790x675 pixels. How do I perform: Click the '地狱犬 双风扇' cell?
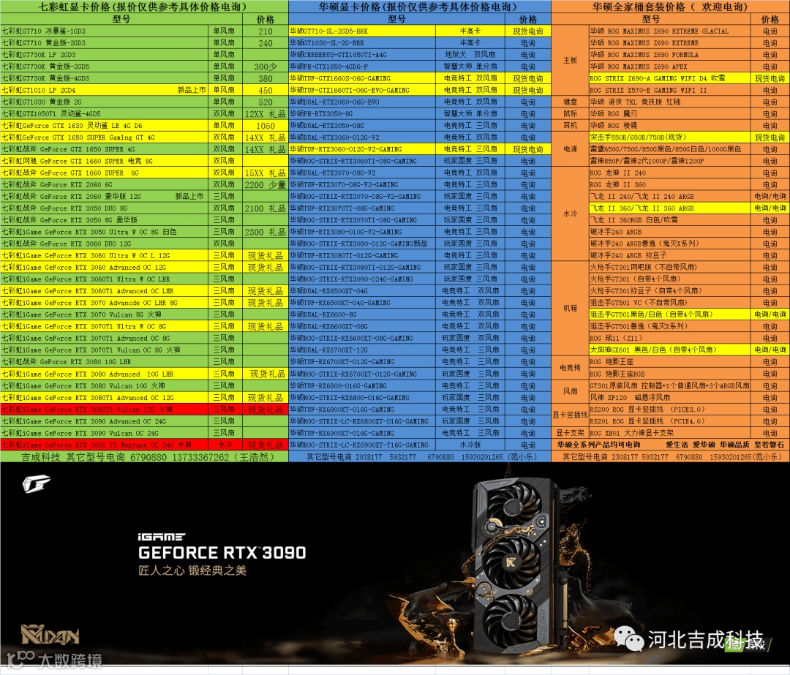[470, 54]
